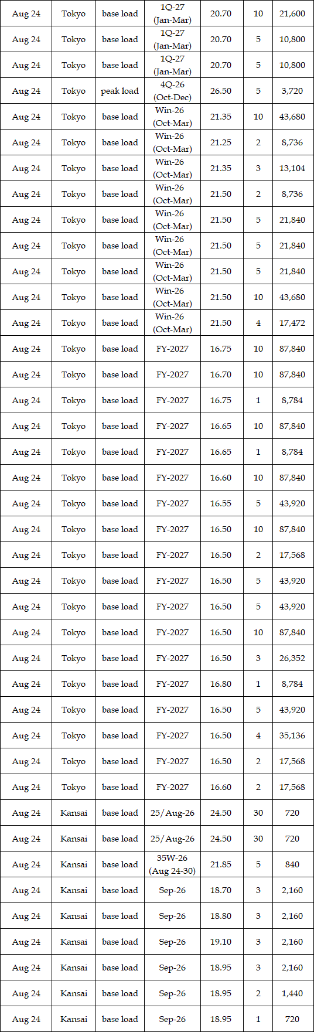Select the 1,440 volume cell
314x1032 pixels.
point(292,993)
